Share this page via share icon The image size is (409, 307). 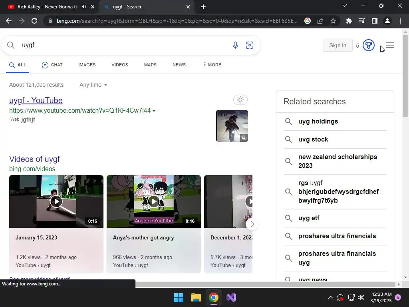coord(320,21)
